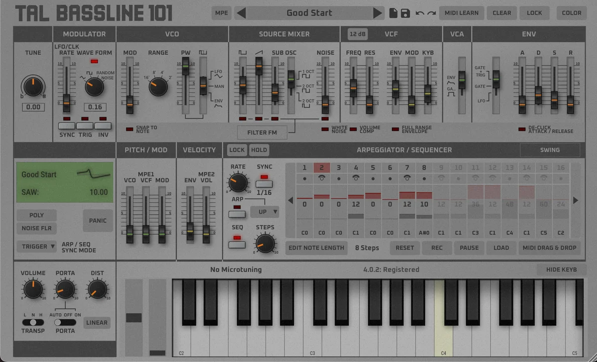Enable the ARP switch

[x=237, y=214]
